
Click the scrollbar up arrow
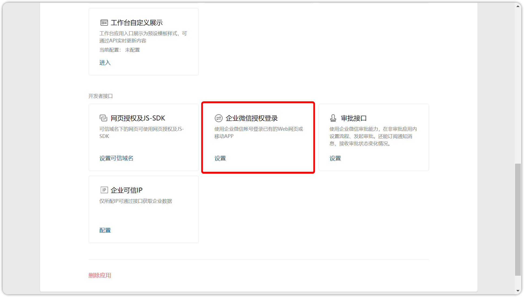pyautogui.click(x=518, y=6)
